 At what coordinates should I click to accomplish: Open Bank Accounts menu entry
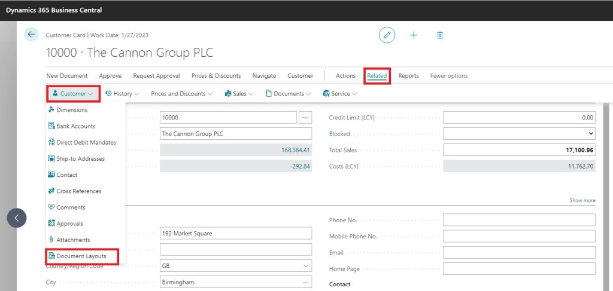point(75,126)
